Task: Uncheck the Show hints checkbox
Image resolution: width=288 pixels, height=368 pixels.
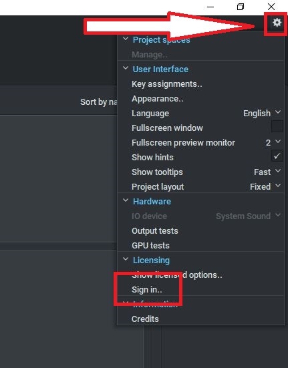Action: click(277, 156)
